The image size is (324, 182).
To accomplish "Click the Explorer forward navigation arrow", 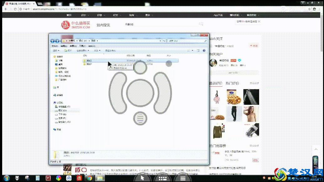I will click(57, 41).
